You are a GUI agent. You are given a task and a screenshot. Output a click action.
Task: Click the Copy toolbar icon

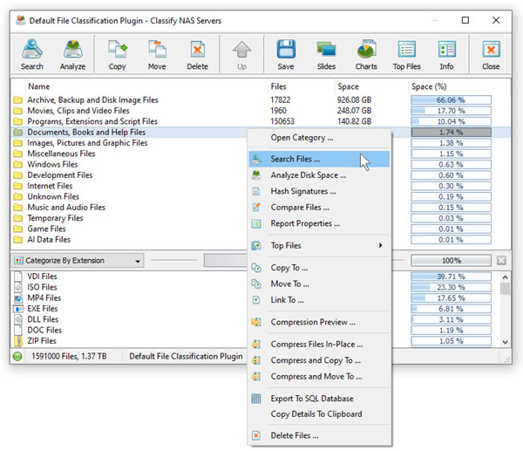(x=117, y=50)
